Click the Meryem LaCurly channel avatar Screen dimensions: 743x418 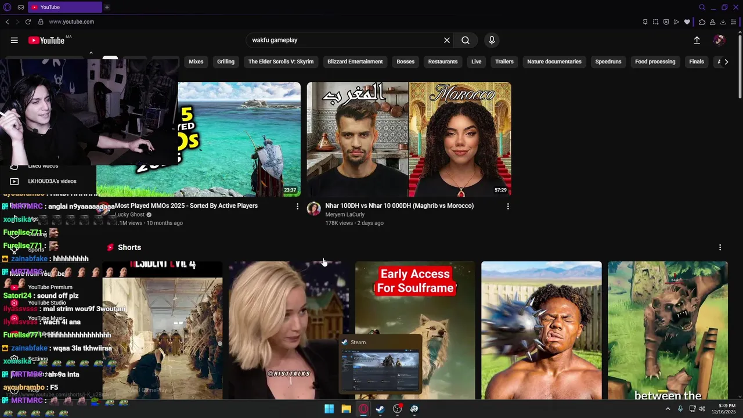pos(314,209)
